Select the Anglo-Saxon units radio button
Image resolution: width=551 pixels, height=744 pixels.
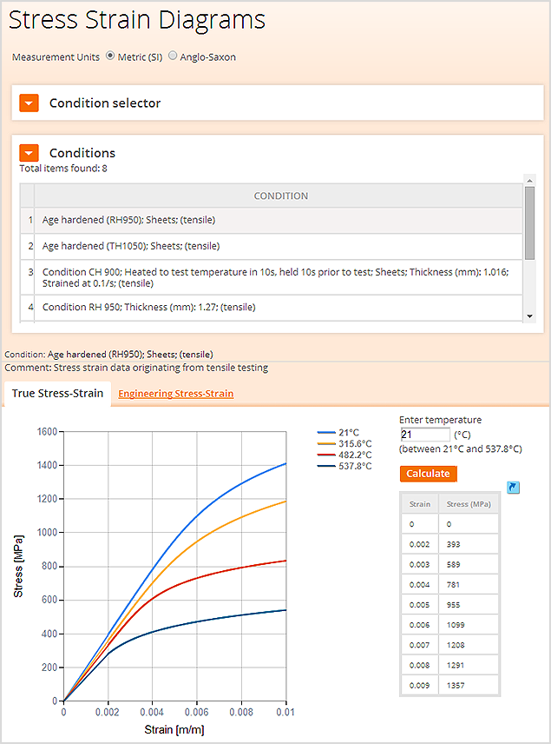173,56
